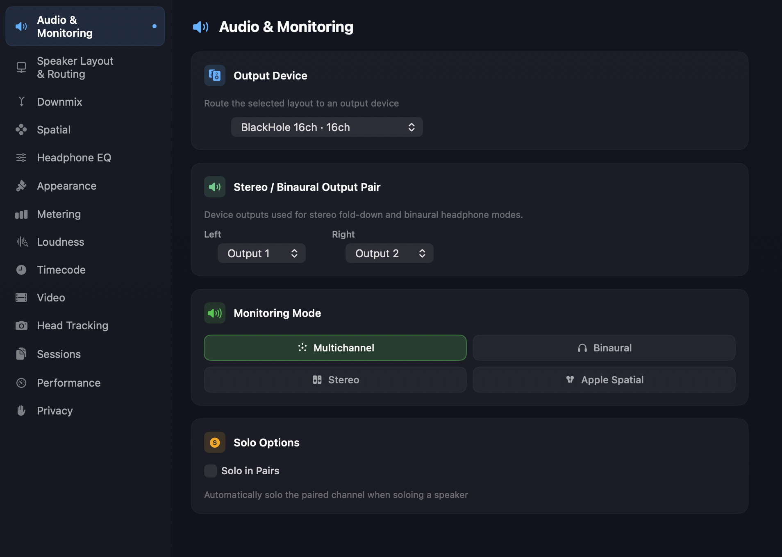This screenshot has width=782, height=557.
Task: Switch to the Spatial settings section
Action: tap(85, 130)
